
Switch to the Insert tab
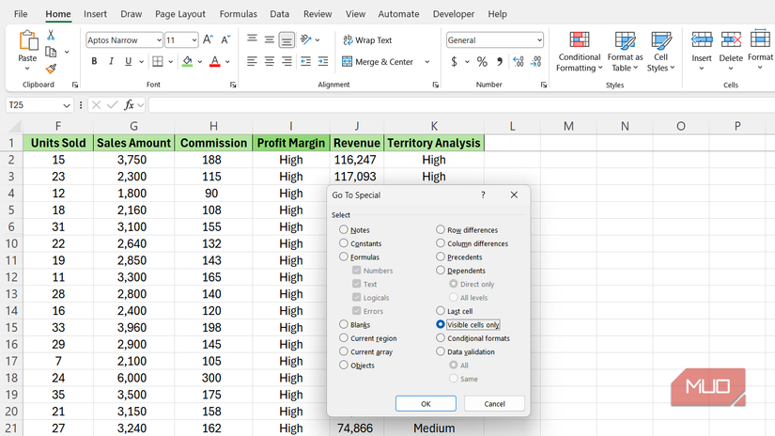pyautogui.click(x=95, y=14)
